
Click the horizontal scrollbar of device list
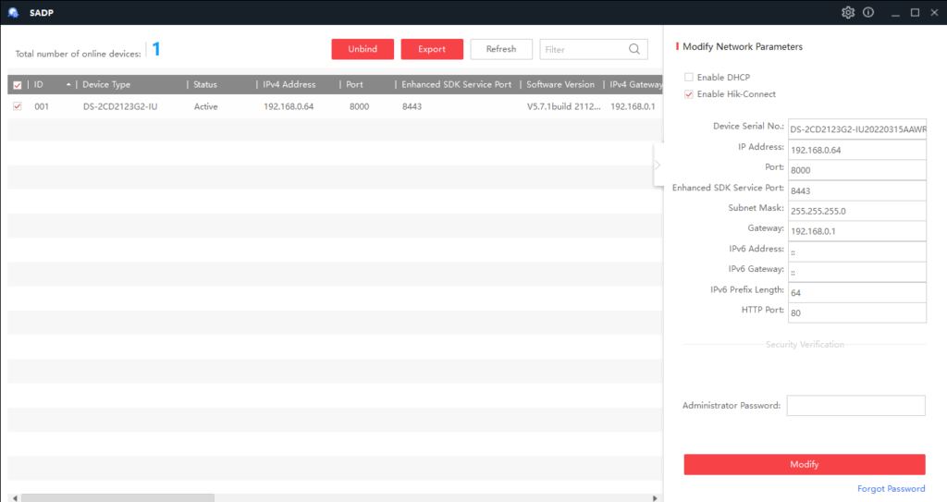coord(118,497)
